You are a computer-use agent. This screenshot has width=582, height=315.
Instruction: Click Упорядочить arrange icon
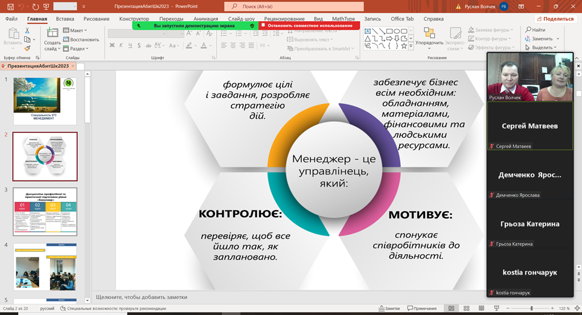click(429, 33)
